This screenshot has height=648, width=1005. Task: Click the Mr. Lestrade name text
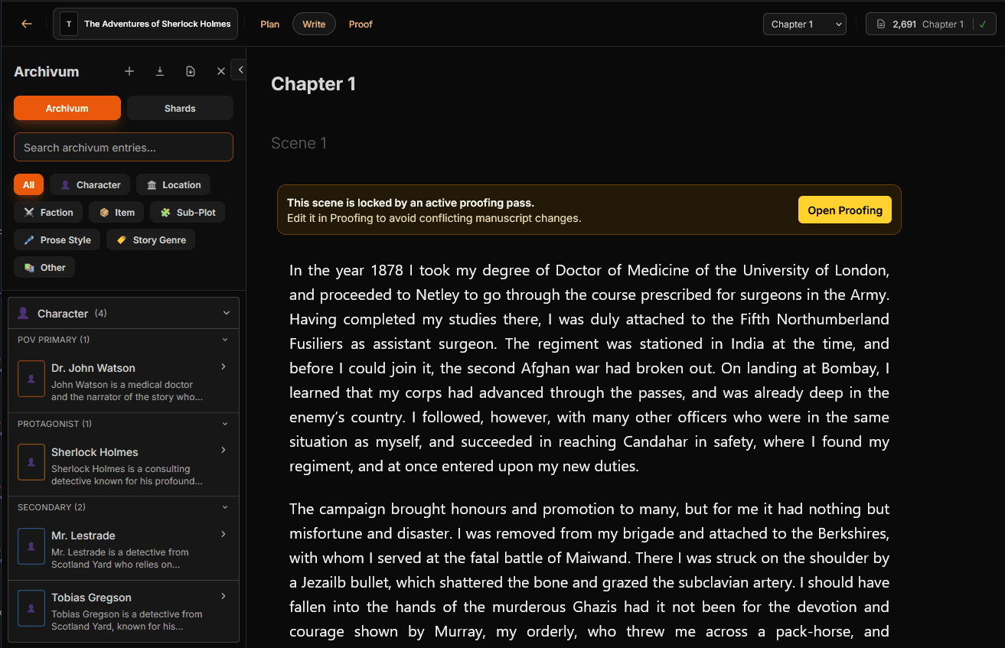(x=83, y=536)
